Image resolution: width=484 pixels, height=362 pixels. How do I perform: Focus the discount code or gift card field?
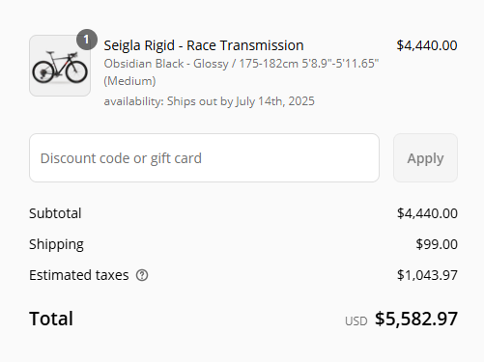(204, 158)
